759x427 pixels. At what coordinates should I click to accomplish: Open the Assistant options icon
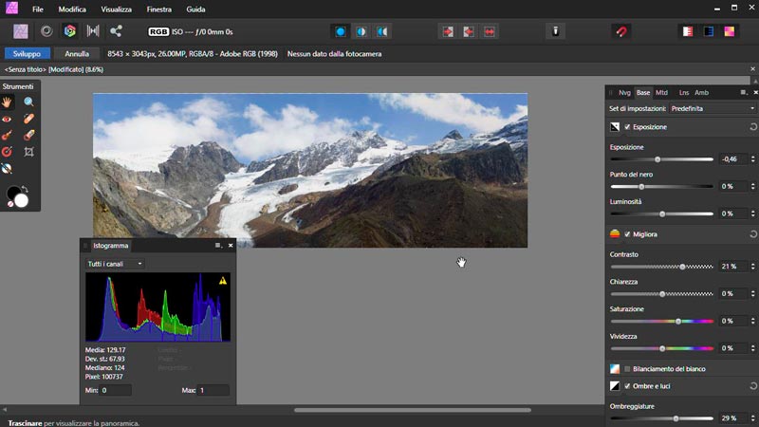[x=556, y=31]
